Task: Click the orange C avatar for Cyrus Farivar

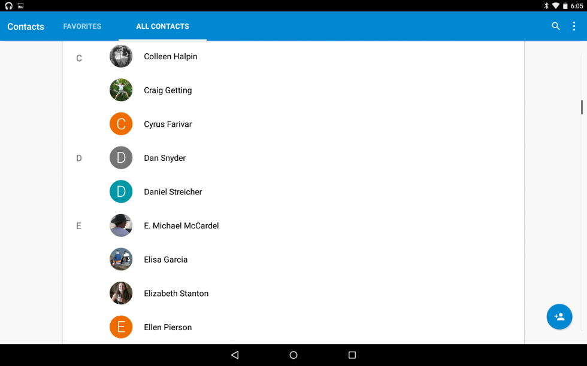Action: [x=121, y=124]
